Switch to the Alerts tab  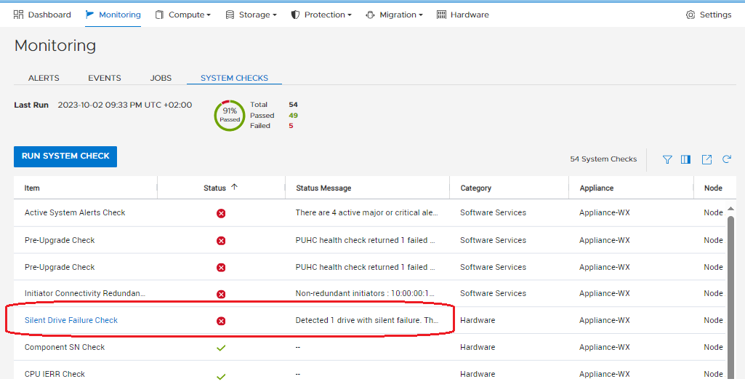click(44, 78)
